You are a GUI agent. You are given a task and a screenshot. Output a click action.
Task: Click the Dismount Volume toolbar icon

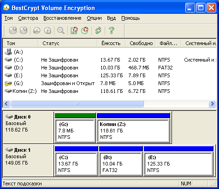(x=47, y=30)
